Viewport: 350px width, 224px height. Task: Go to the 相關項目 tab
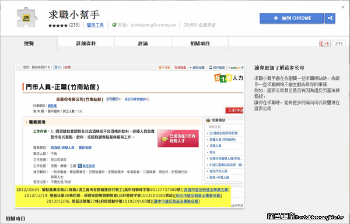(200, 44)
